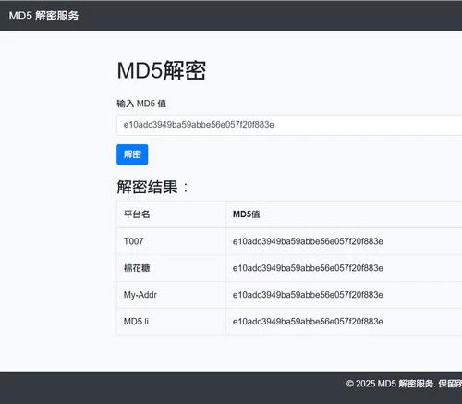Select the 棉花糖 platform cell

137,268
